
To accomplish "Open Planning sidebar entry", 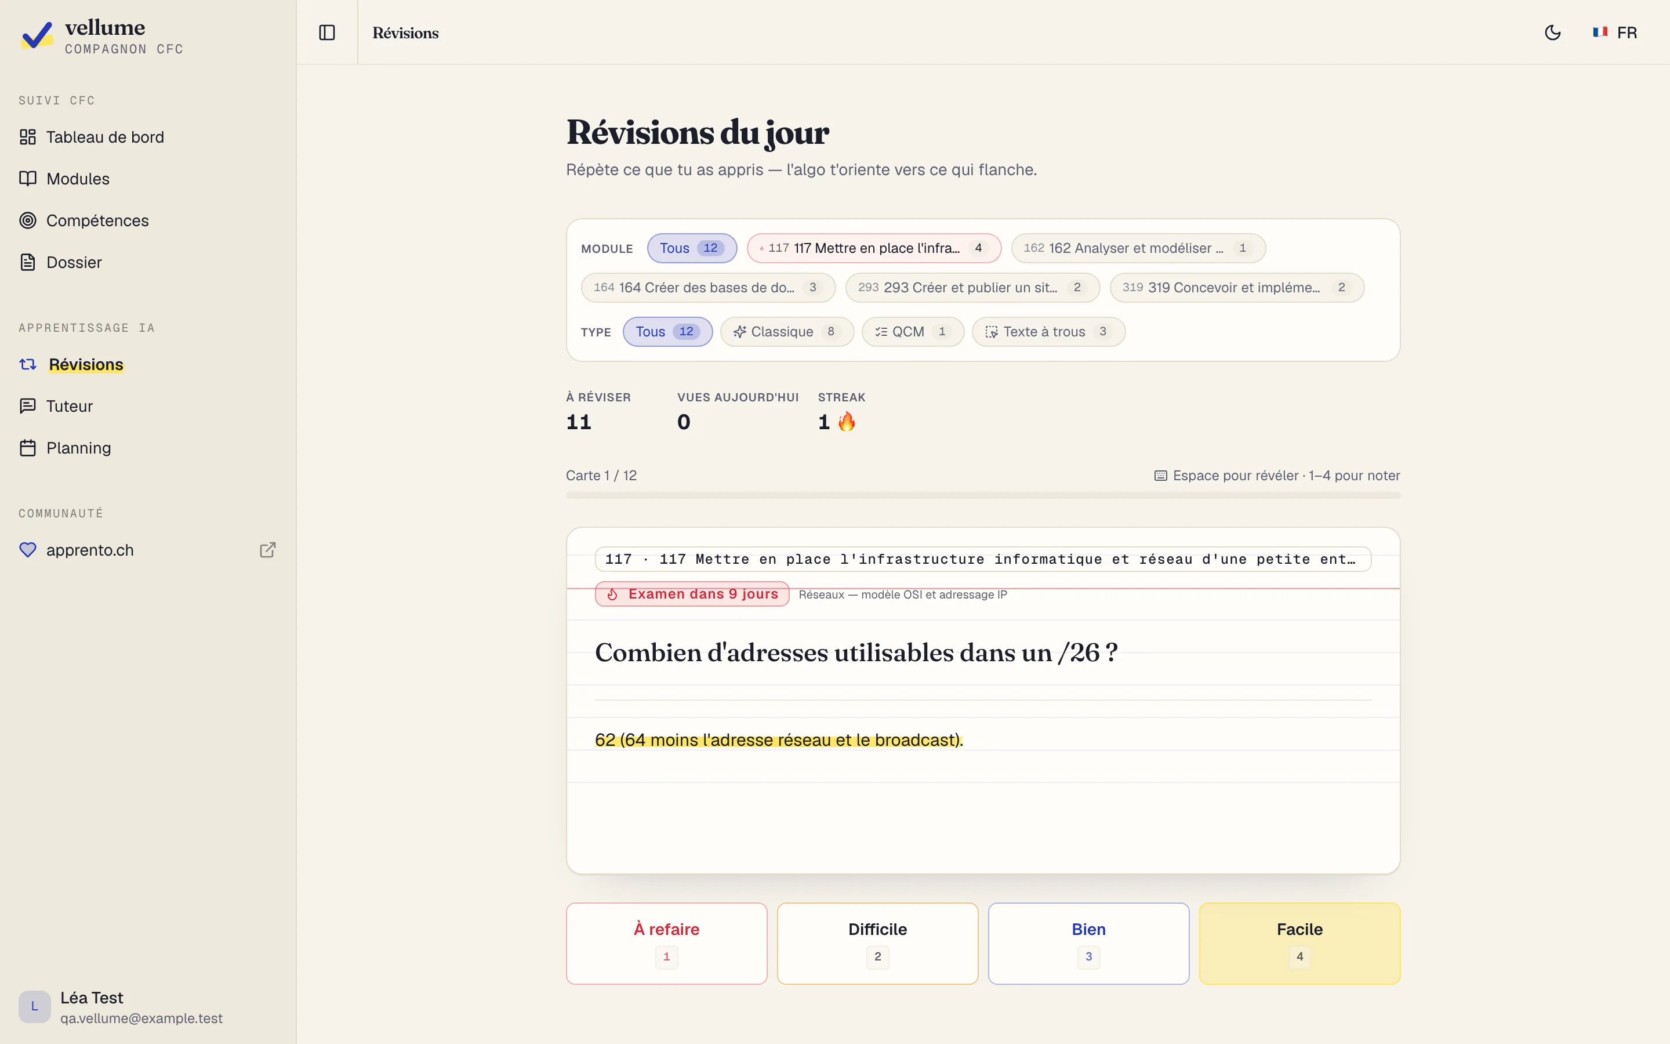I will click(148, 448).
